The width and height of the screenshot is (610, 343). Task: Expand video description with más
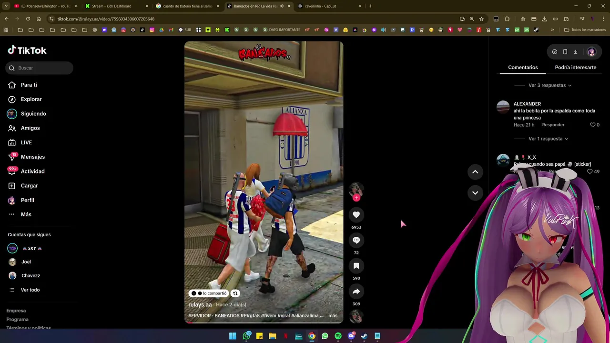pyautogui.click(x=333, y=316)
